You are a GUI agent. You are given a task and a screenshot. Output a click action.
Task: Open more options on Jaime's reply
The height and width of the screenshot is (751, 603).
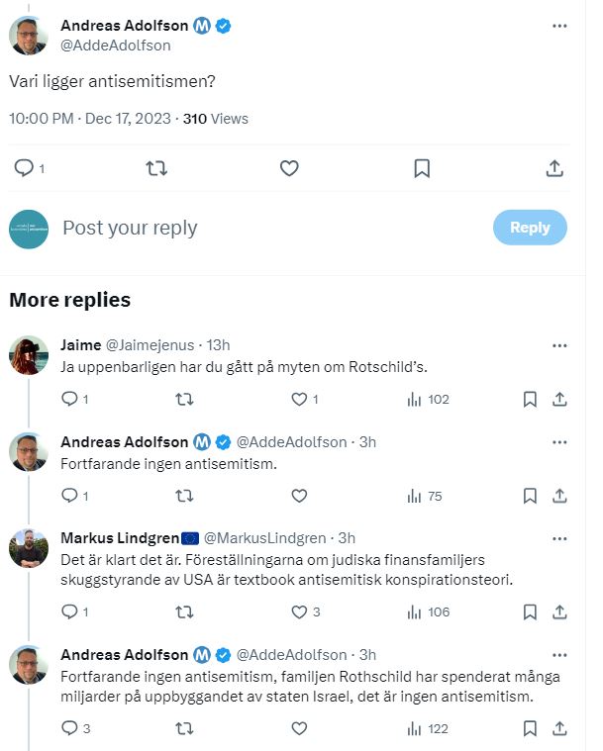pyautogui.click(x=559, y=345)
